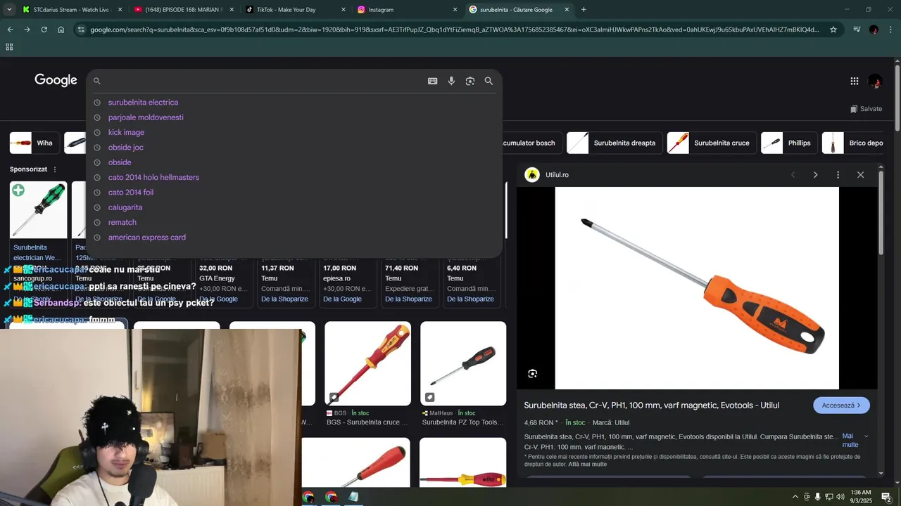
Task: Show hidden system tray icons
Action: tap(795, 497)
